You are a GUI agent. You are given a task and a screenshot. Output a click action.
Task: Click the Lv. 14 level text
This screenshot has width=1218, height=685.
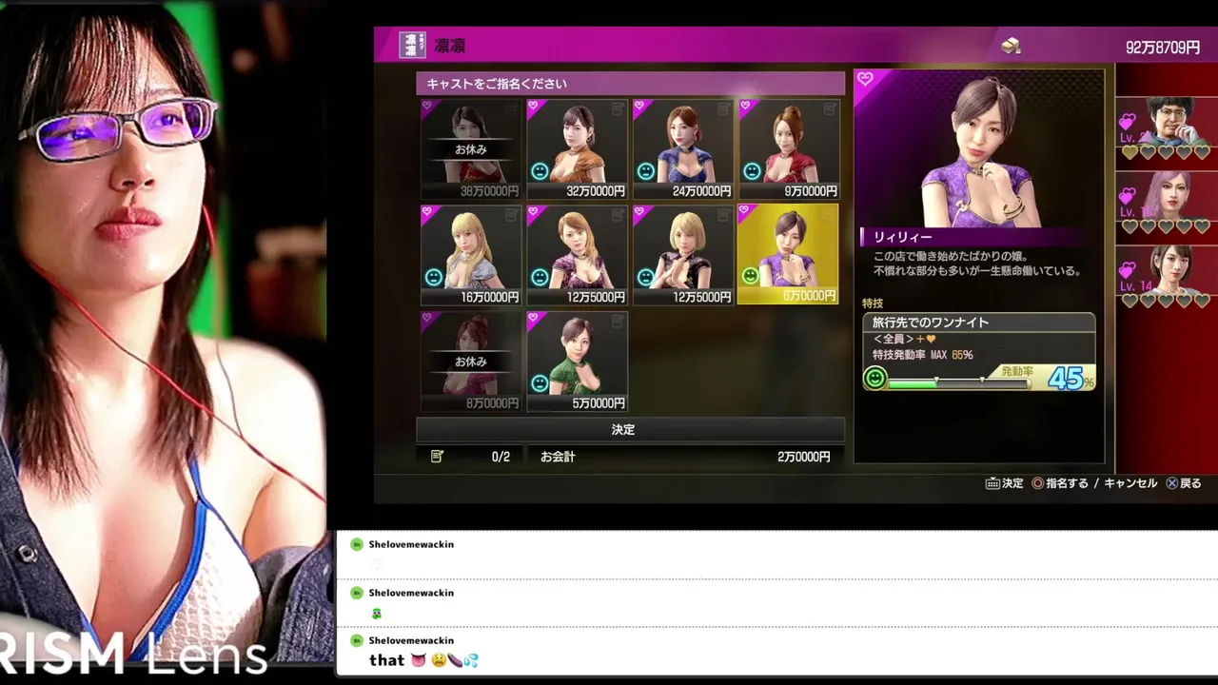click(x=1138, y=286)
